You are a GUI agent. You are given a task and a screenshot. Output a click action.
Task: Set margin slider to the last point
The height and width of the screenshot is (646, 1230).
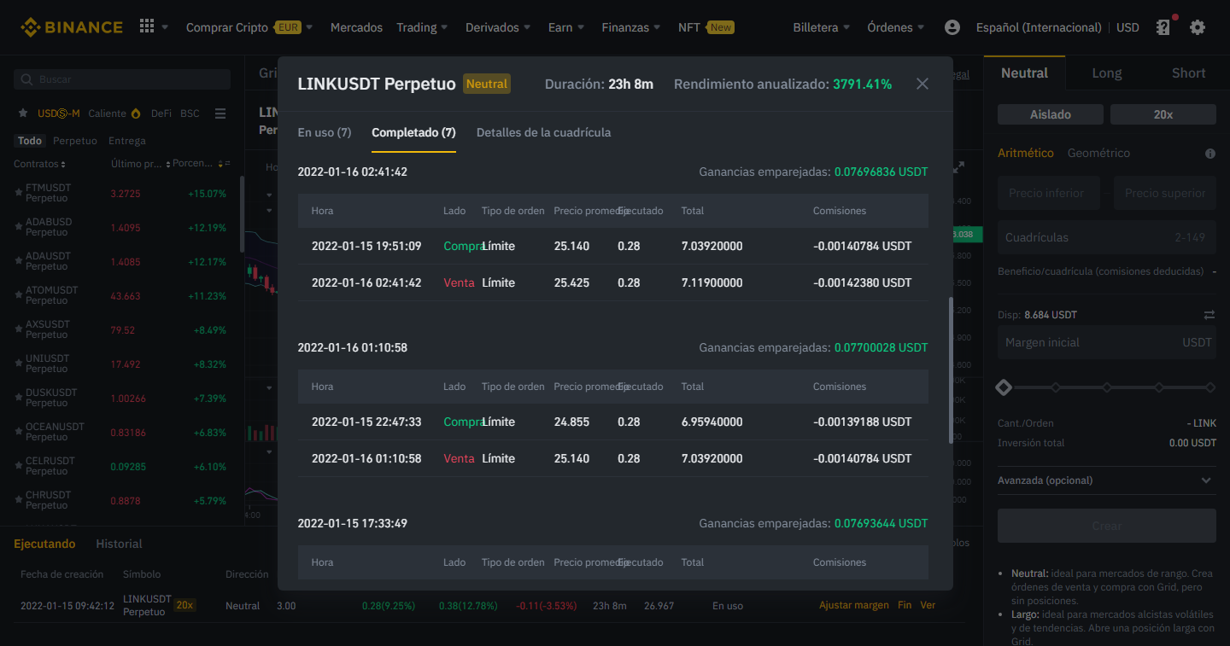pos(1210,387)
